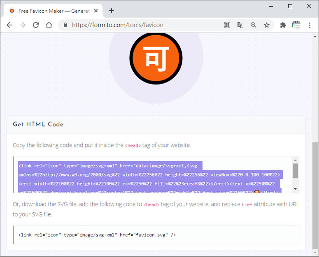
Task: Click the forward navigation arrow
Action: click(23, 25)
